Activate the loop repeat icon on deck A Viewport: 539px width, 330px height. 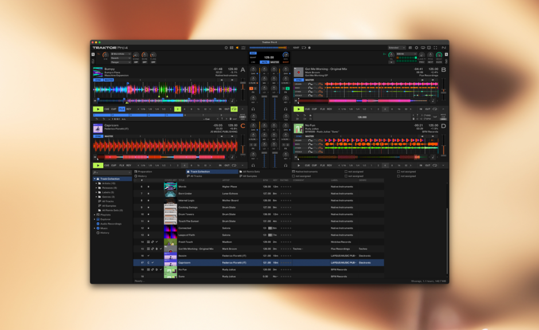point(233,109)
